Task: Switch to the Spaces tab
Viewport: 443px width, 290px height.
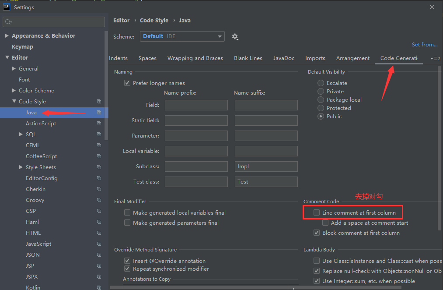Action: (x=147, y=58)
